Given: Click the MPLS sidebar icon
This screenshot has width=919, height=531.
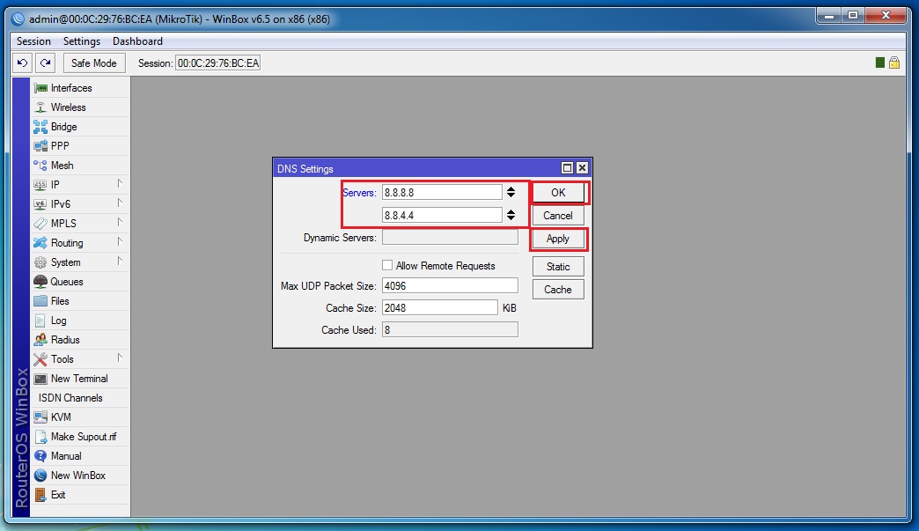Looking at the screenshot, I should (x=40, y=224).
